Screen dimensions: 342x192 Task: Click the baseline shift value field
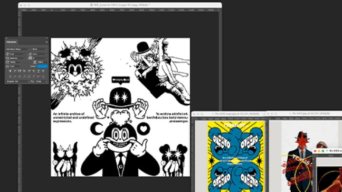pyautogui.click(x=15, y=66)
